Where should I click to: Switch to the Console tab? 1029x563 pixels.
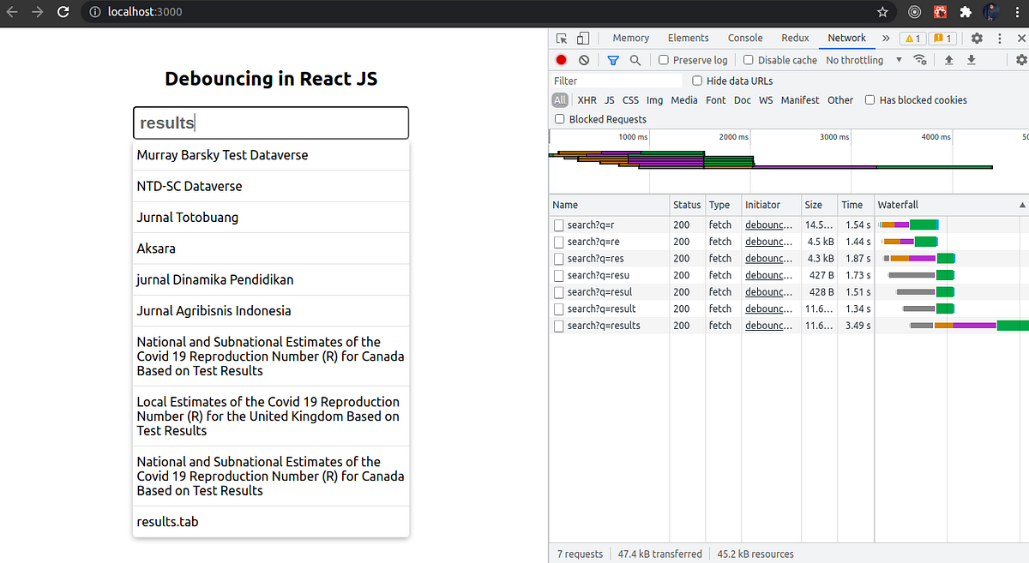point(745,38)
